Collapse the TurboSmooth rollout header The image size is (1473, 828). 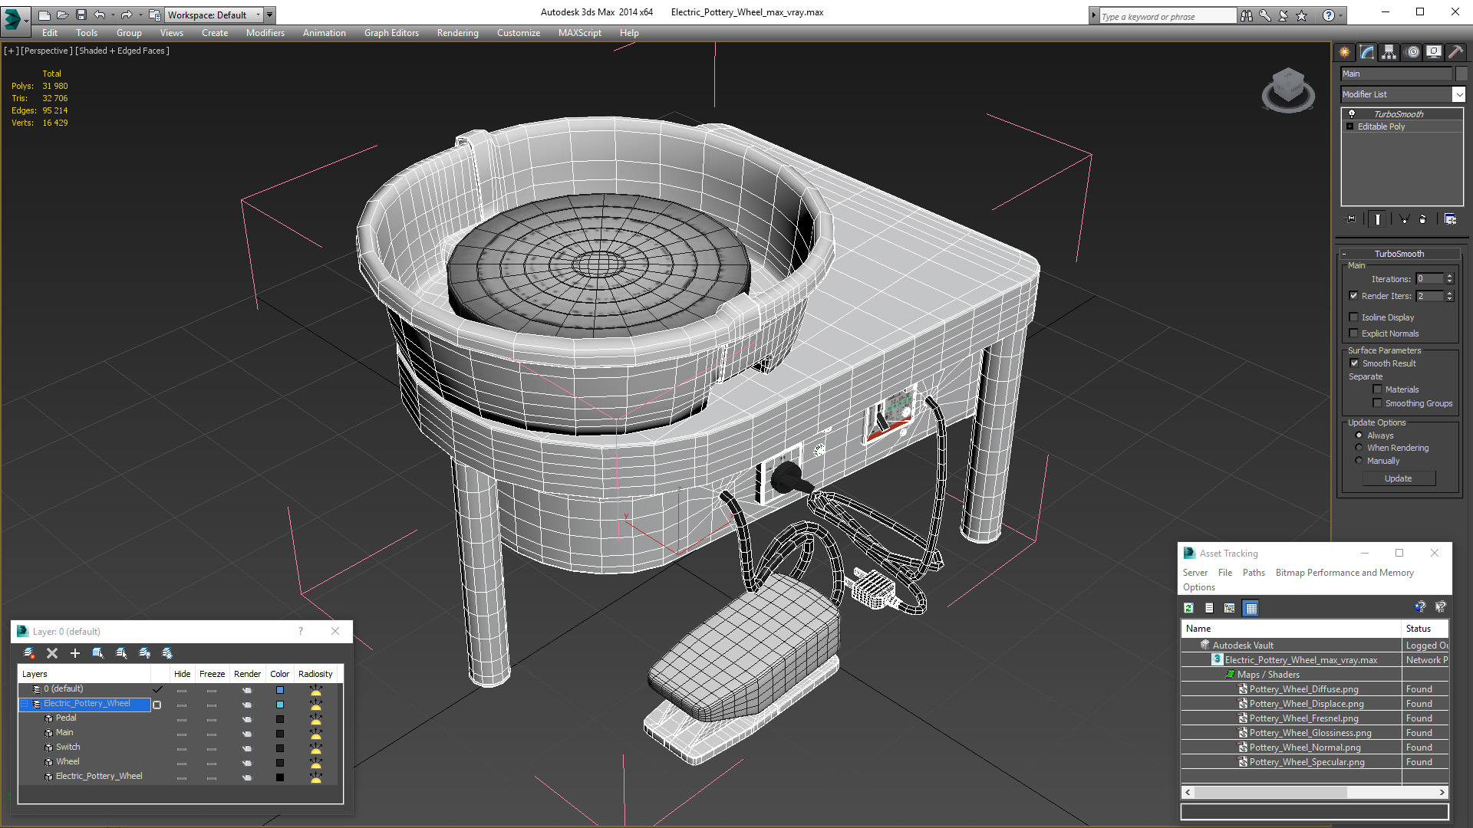coord(1399,254)
